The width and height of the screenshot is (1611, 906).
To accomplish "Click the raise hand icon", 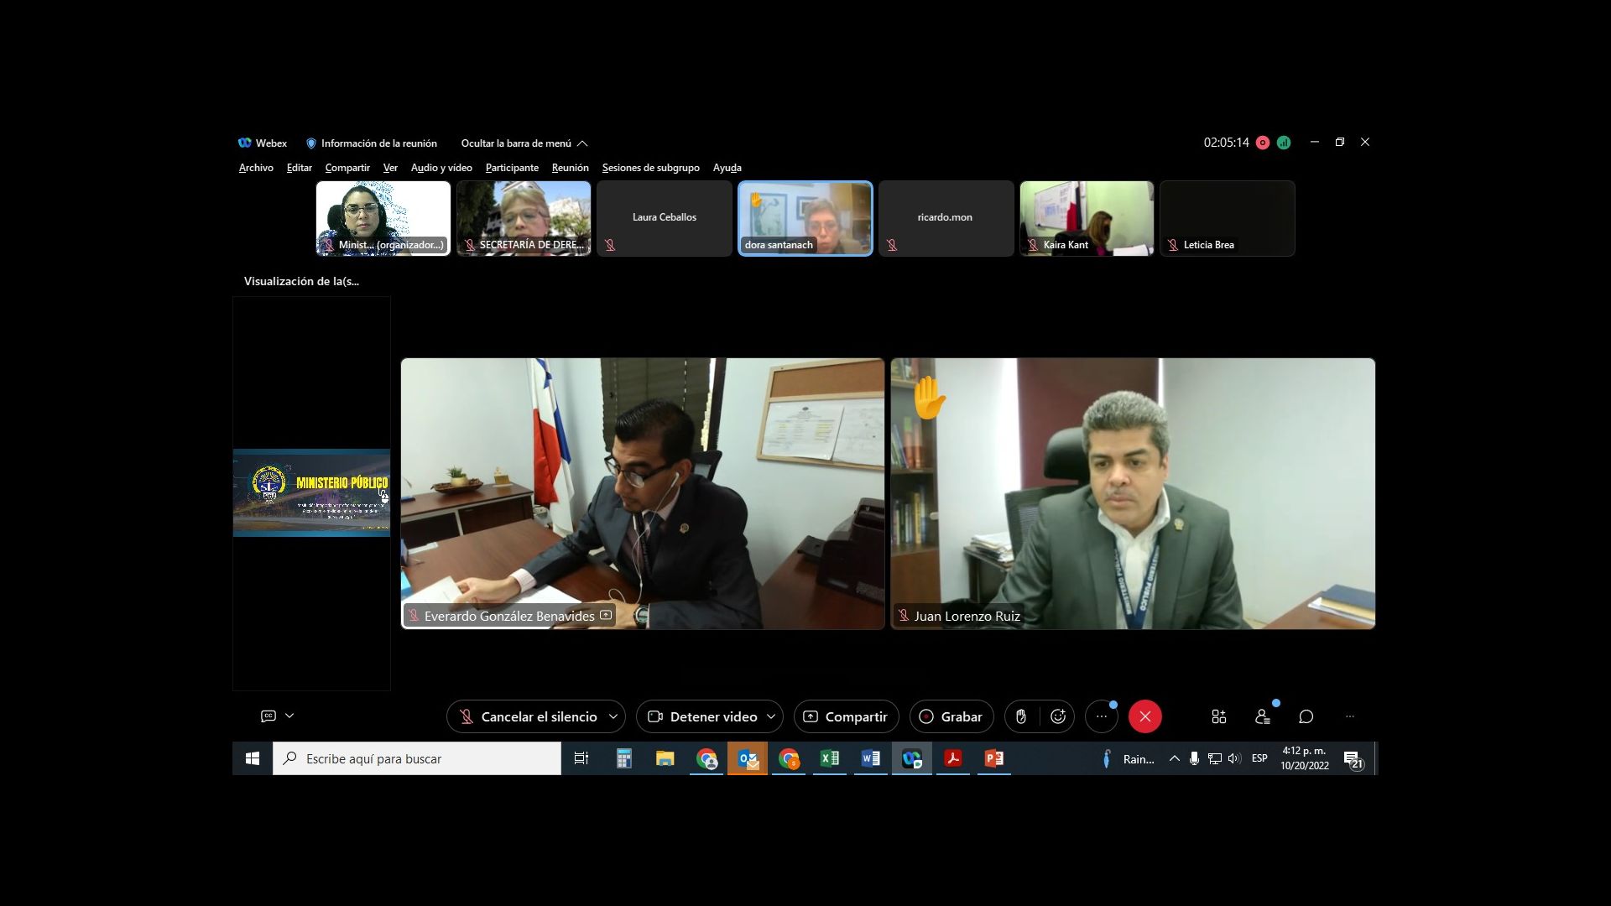I will pos(1021,716).
